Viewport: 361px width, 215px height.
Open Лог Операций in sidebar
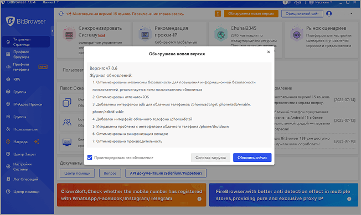tap(25, 179)
